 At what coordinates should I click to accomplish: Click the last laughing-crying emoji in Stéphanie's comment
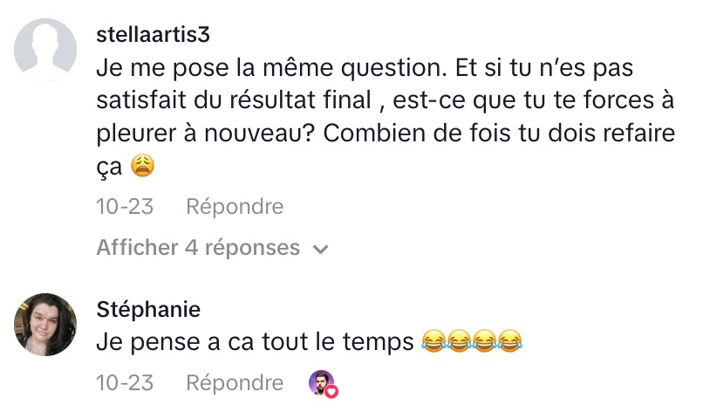click(509, 341)
